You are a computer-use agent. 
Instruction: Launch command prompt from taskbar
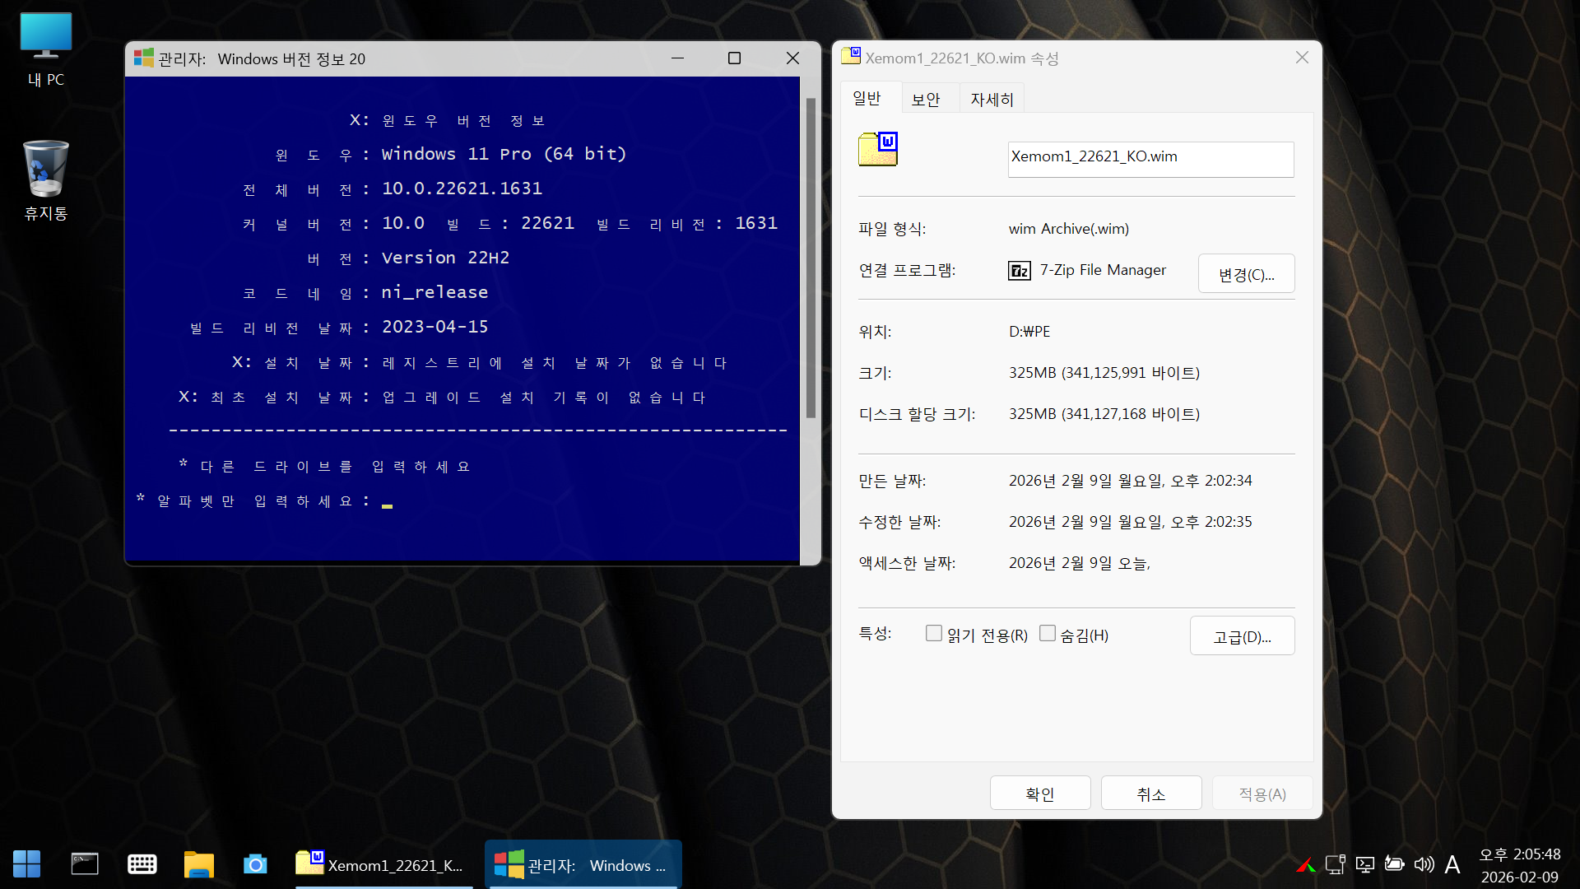tap(85, 864)
